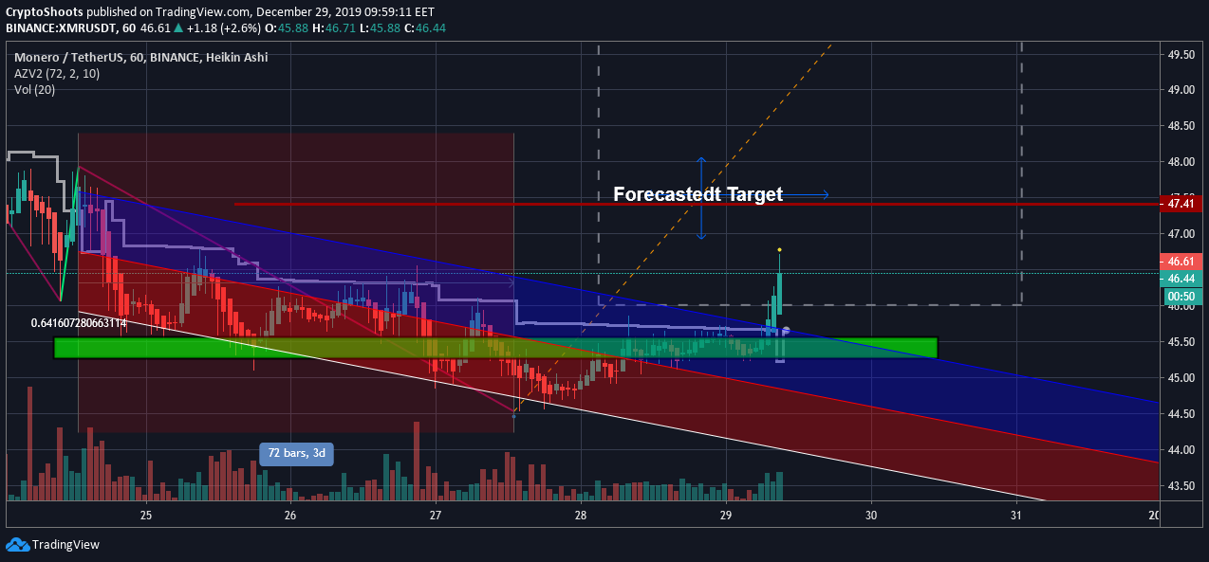Click the red 47.41 price label
This screenshot has height=562, width=1209.
pyautogui.click(x=1181, y=203)
